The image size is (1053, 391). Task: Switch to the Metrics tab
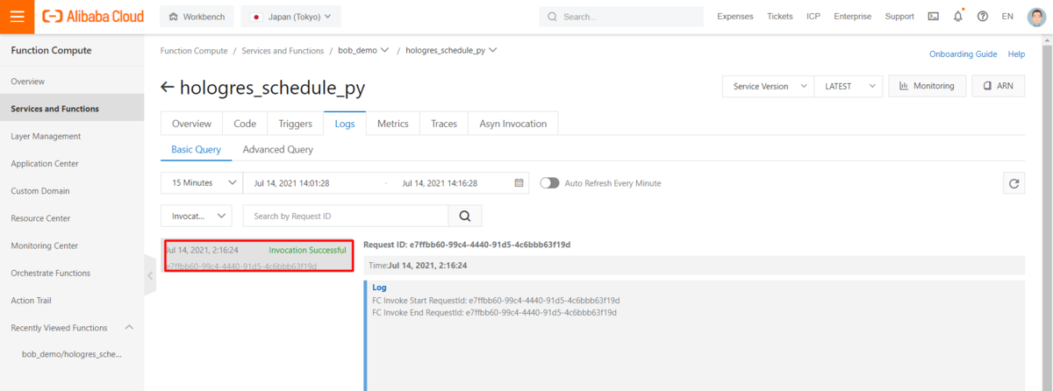tap(393, 124)
